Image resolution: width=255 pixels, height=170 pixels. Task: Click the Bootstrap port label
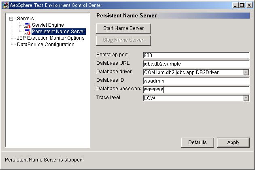pyautogui.click(x=112, y=55)
